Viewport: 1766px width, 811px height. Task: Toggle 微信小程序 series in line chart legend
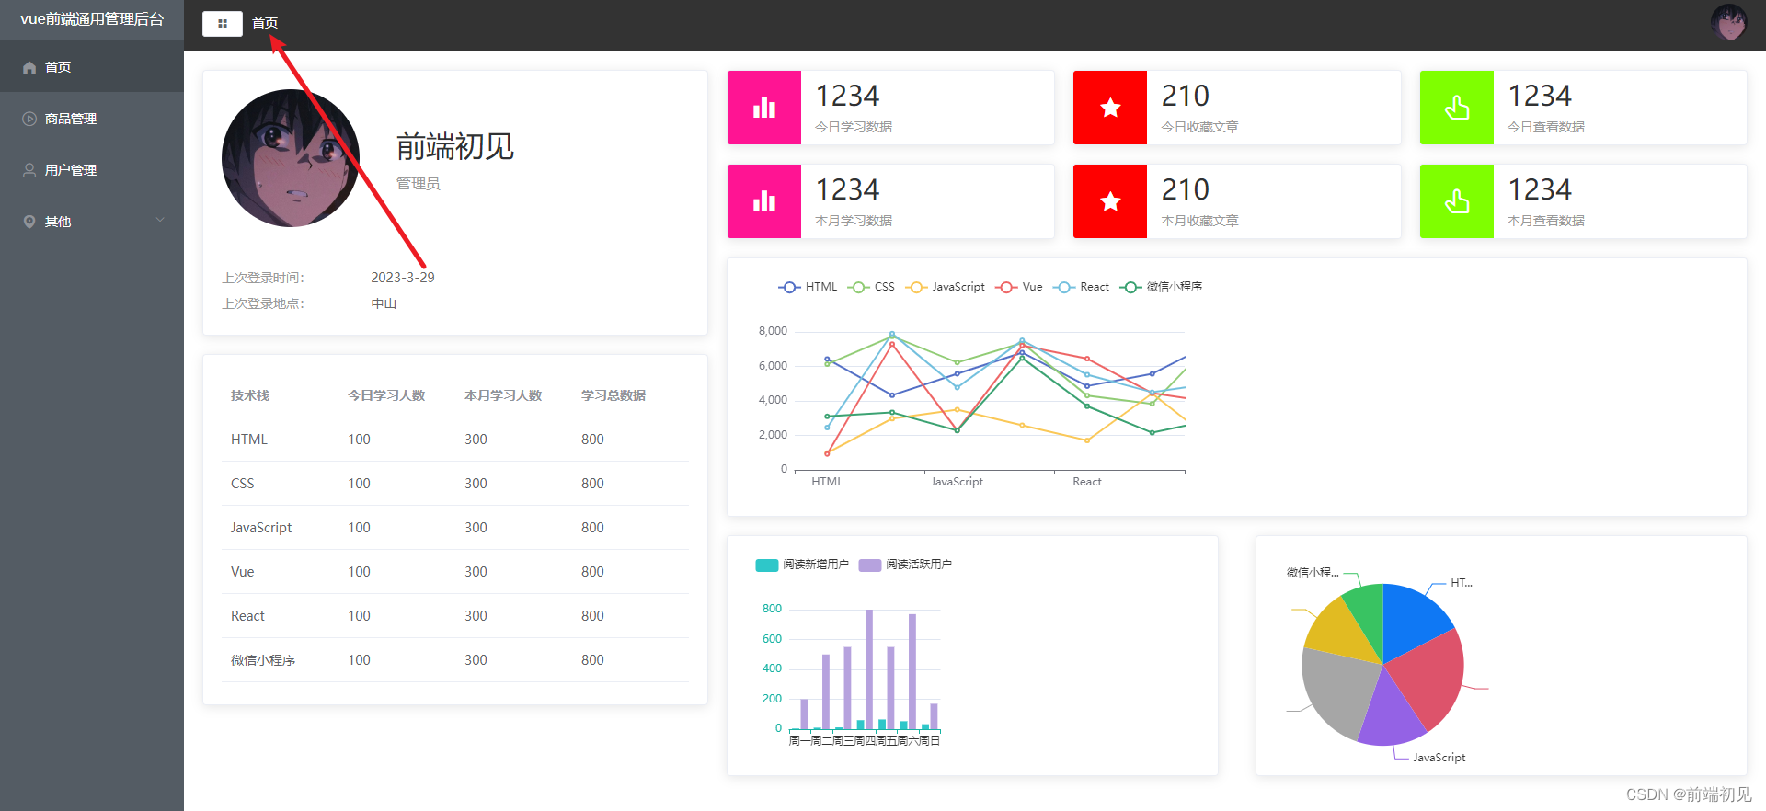[1161, 287]
